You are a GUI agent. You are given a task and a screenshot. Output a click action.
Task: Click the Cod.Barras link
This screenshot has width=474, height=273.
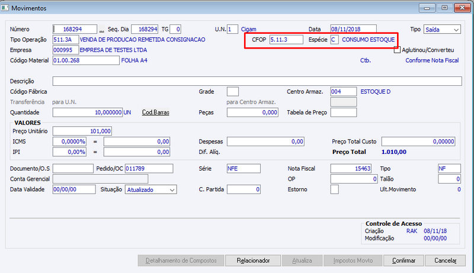click(x=156, y=113)
